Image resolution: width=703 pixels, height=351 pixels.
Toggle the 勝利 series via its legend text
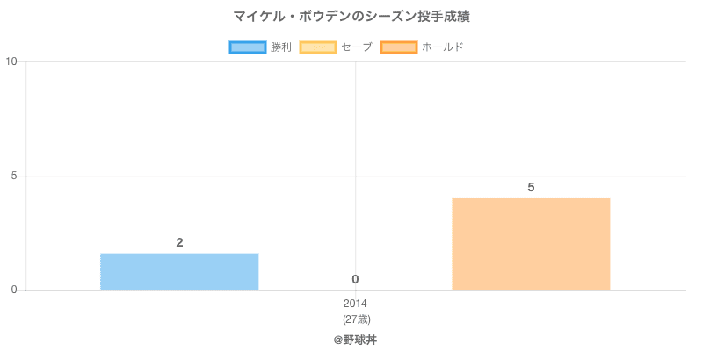coord(281,47)
